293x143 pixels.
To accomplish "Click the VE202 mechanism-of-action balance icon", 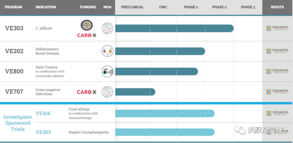I will [x=107, y=51].
